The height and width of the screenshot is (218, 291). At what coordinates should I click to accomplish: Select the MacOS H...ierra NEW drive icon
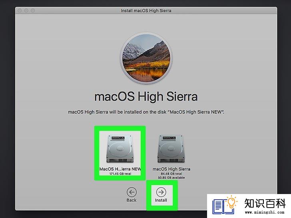(120, 149)
